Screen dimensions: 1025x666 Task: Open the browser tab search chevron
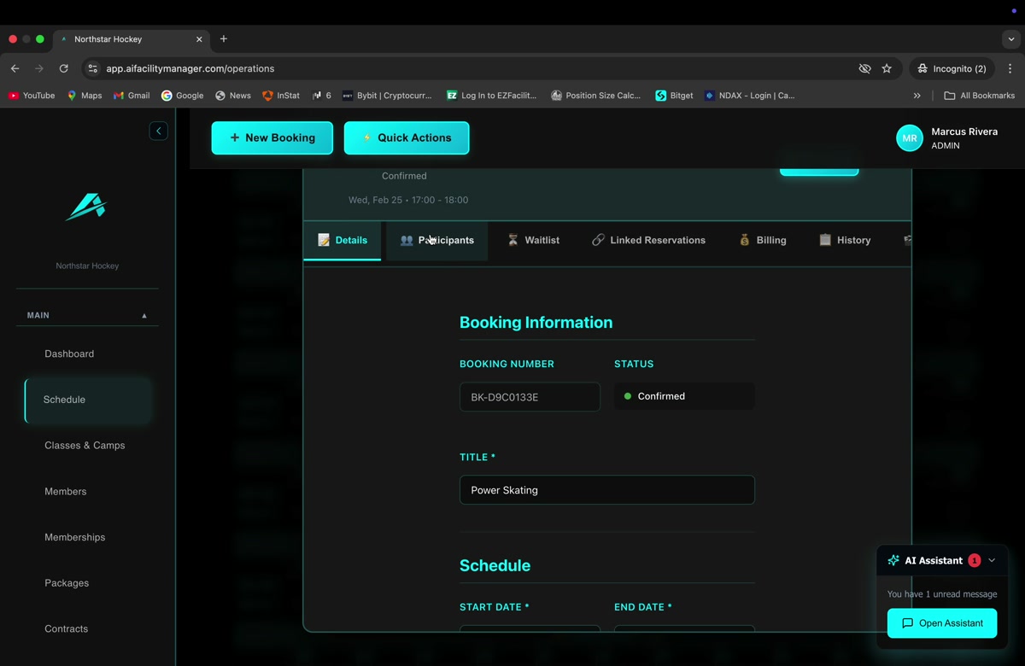pyautogui.click(x=1011, y=38)
